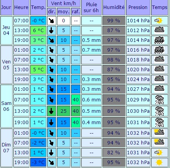This screenshot has height=168, width=170.
Task: Click the '98 %' humidity cell
Action: pos(114,60)
